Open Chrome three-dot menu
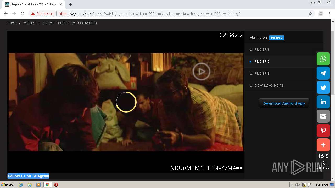335x188 pixels. pyautogui.click(x=329, y=14)
